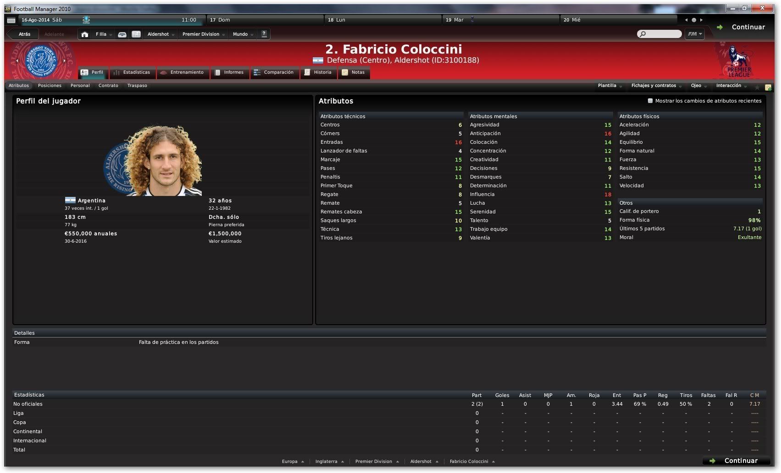Image resolution: width=781 pixels, height=473 pixels.
Task: Expand the Ojeo dropdown
Action: point(698,86)
